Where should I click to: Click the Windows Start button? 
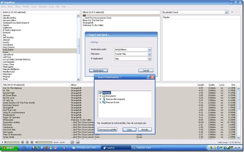(x=10, y=148)
